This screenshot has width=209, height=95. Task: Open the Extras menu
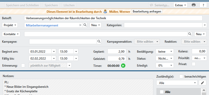180,5
